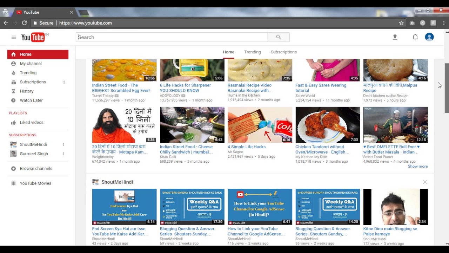Open the OMELETTE Roll video thumbnail
449x253 pixels.
point(396,125)
